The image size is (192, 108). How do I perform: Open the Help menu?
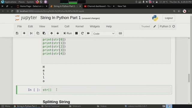coord(109,26)
